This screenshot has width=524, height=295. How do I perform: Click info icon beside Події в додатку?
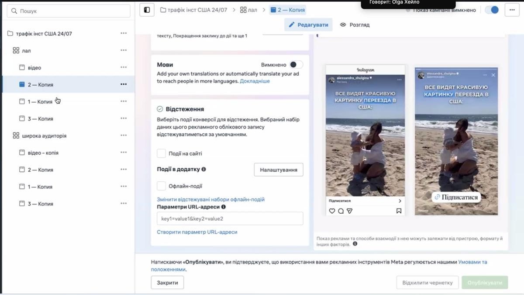pyautogui.click(x=204, y=169)
